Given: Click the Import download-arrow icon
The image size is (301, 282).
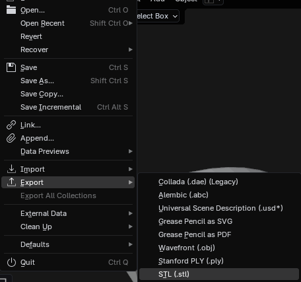Looking at the screenshot, I should 11,169.
